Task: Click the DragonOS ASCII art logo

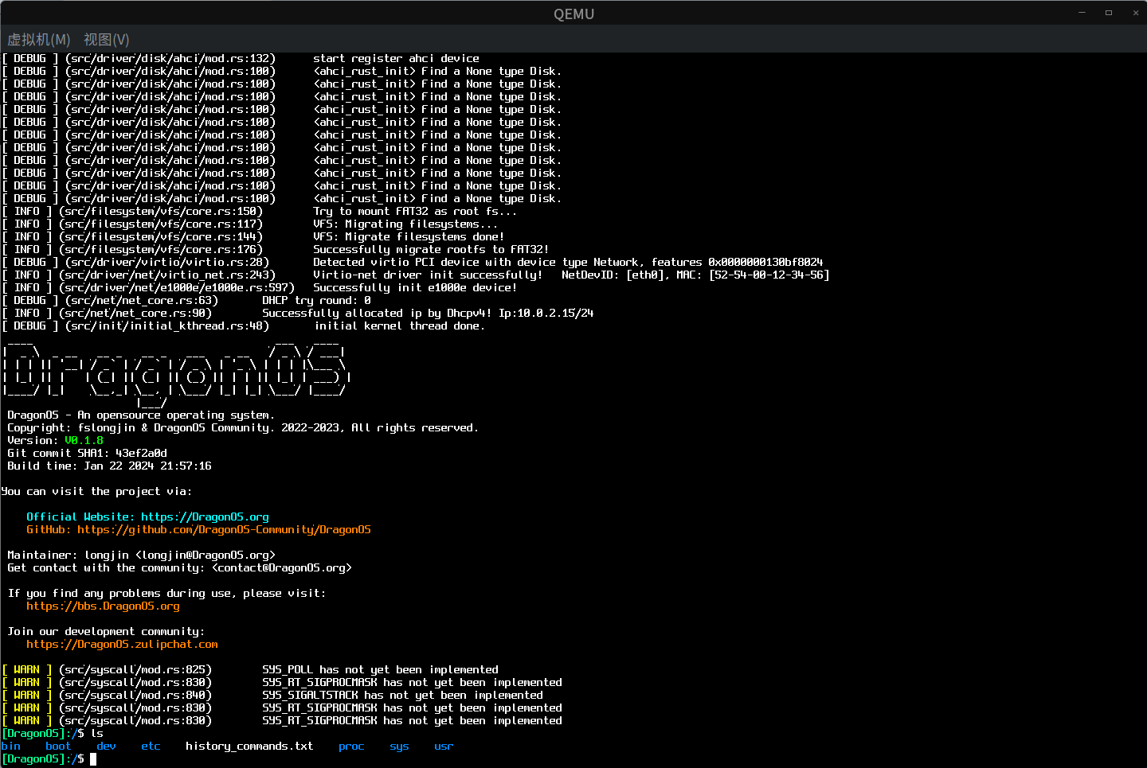Action: (x=175, y=371)
